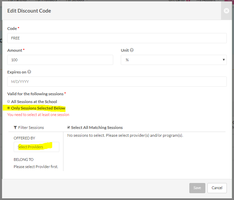Click the Please select Provider first text
Screen dimensions: 234x200
coord(36,167)
